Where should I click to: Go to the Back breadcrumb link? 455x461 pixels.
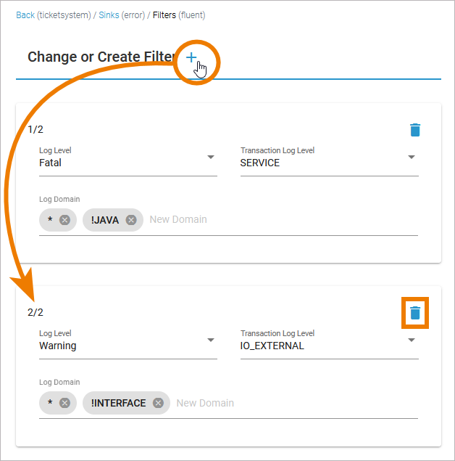[25, 15]
